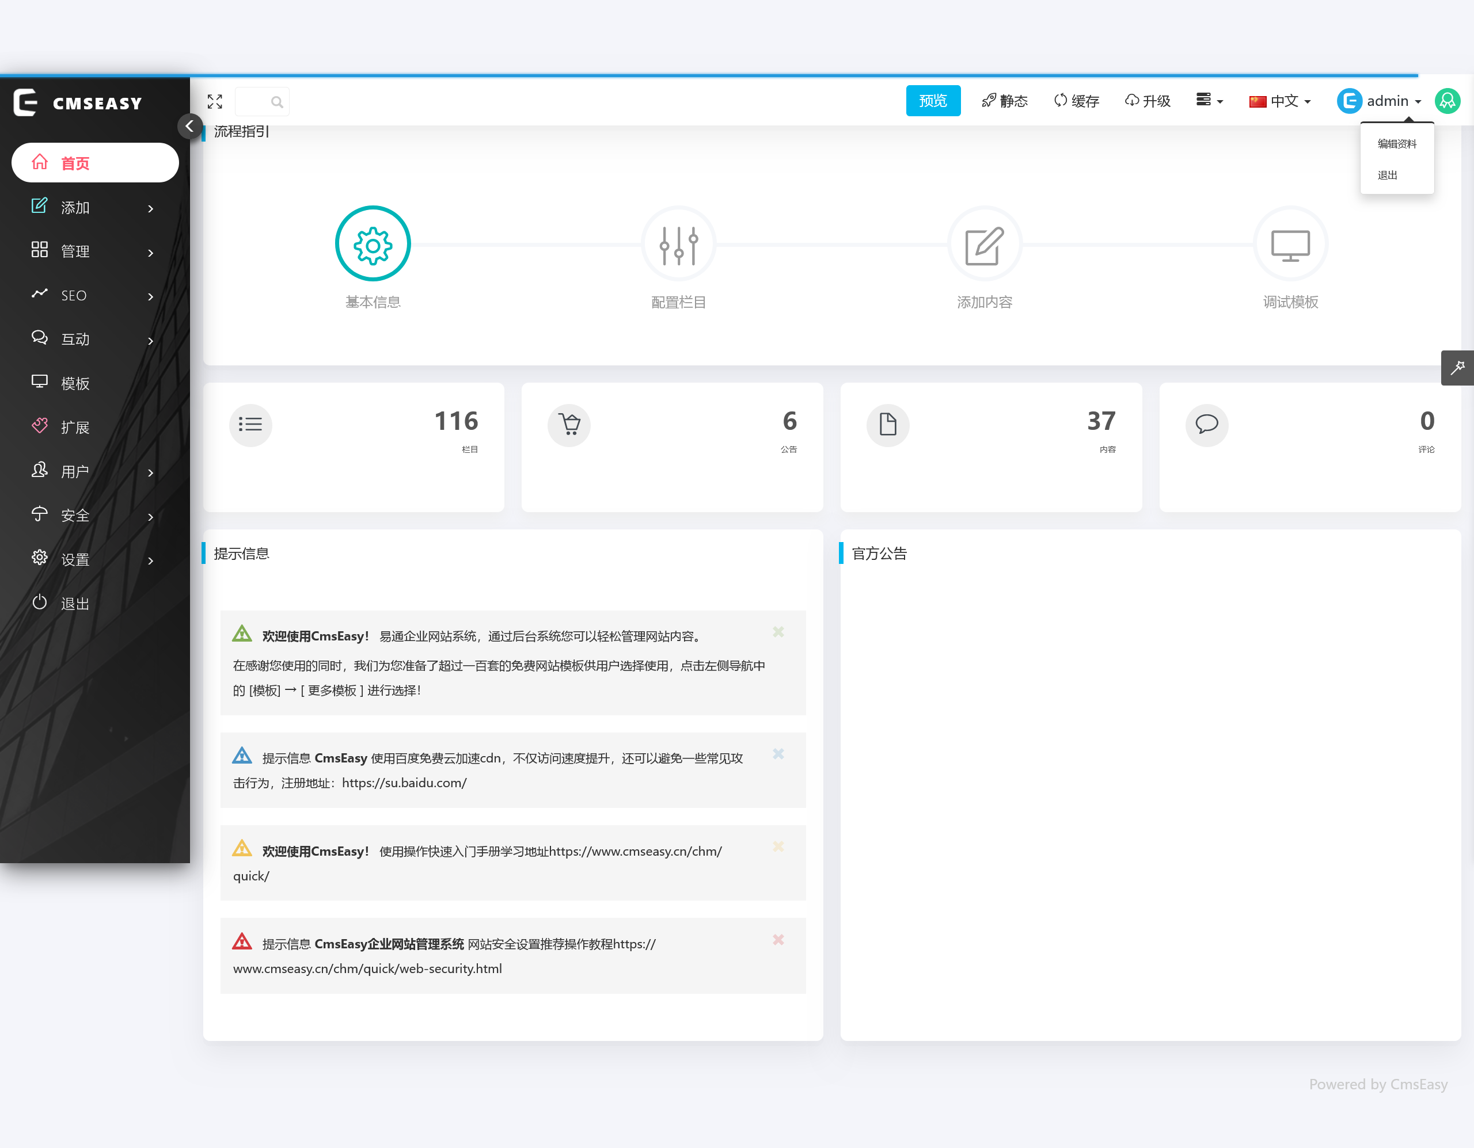The image size is (1474, 1148).
Task: Select 编辑资料 from admin menu
Action: (x=1396, y=144)
